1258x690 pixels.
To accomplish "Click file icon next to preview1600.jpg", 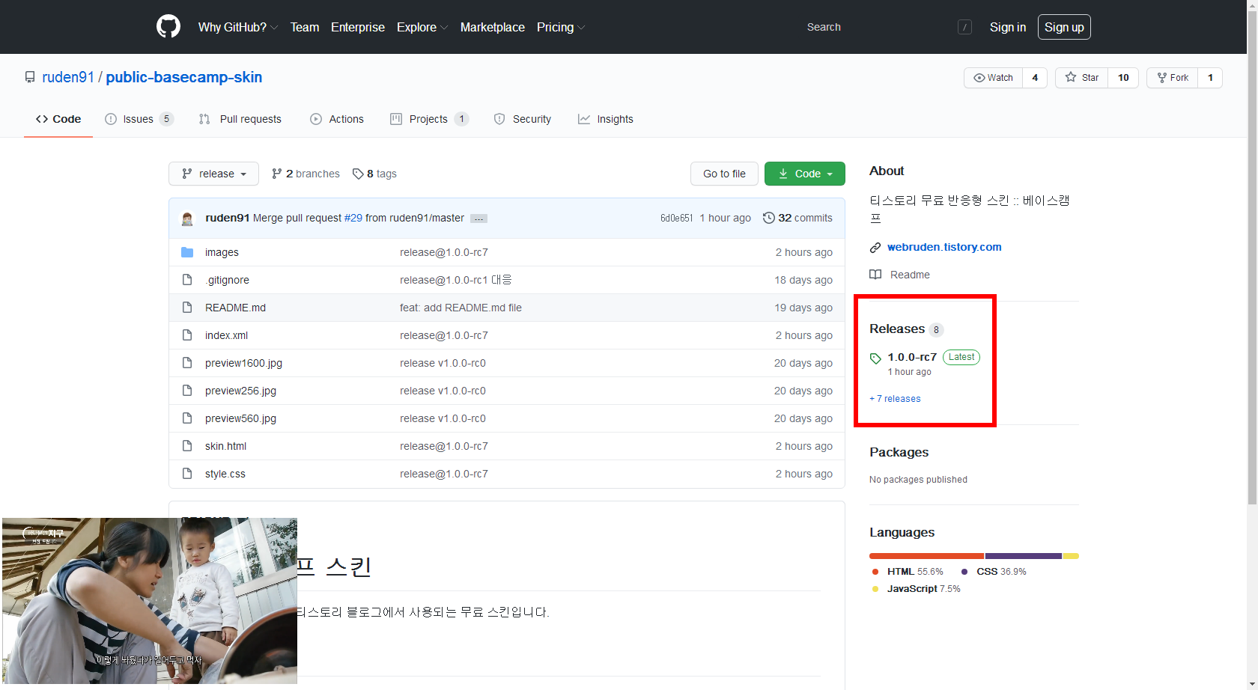I will tap(187, 363).
